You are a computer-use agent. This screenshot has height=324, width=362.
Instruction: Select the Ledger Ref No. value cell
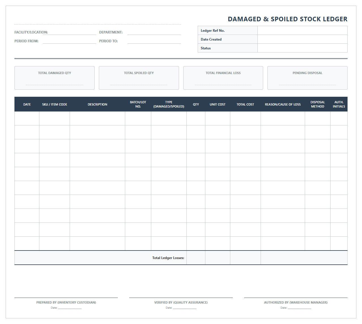[x=302, y=31]
